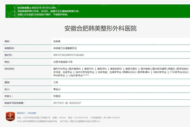The height and width of the screenshot is (127, 190).
Task: Click X线诊断专业 in the department list
Action: (160, 72)
